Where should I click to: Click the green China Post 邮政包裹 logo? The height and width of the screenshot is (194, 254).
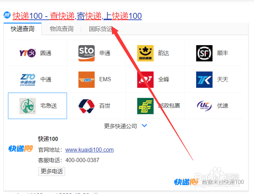pos(145,106)
